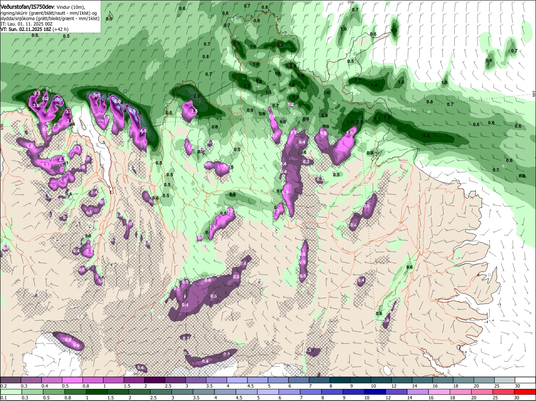Click the 'slydda/snjókoma' description line

click(50, 18)
